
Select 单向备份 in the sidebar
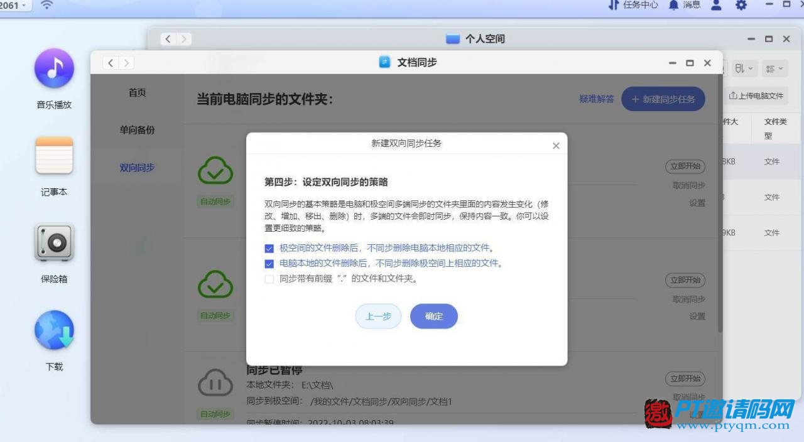click(x=138, y=131)
